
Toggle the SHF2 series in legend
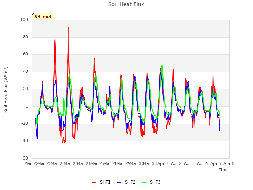(126, 182)
